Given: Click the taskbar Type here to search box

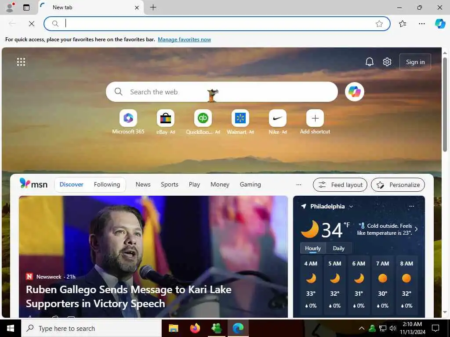Looking at the screenshot, I should [91, 328].
